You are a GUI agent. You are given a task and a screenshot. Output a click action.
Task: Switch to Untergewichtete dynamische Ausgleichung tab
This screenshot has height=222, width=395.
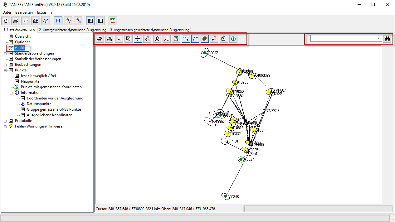tap(72, 30)
